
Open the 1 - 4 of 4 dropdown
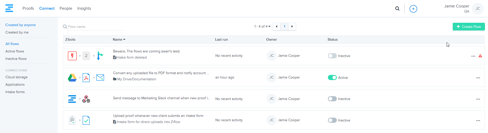pyautogui.click(x=262, y=26)
